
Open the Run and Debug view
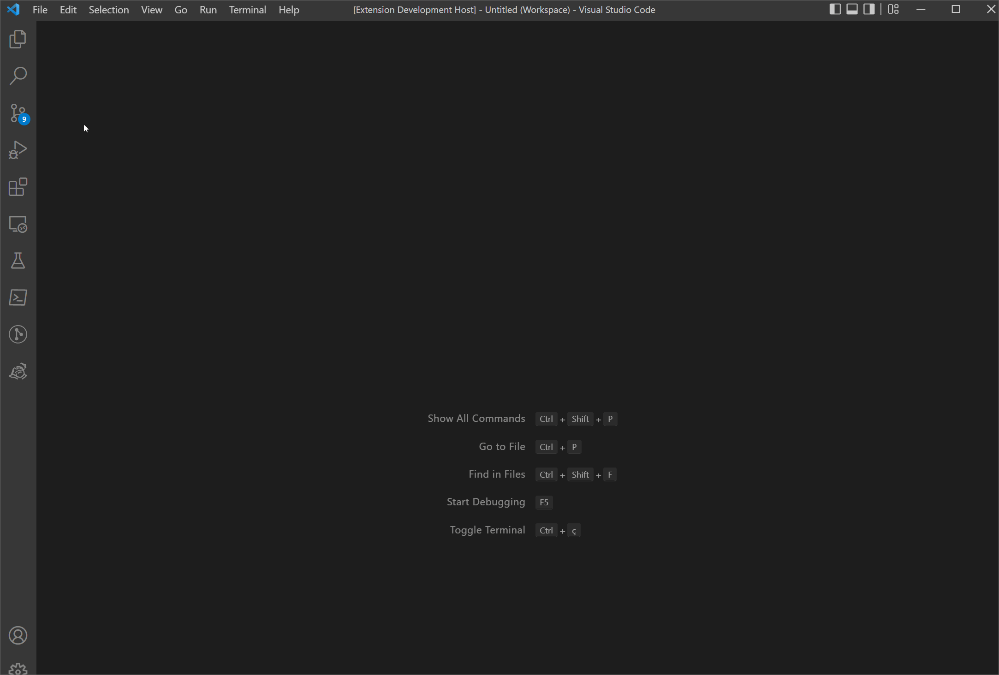(x=18, y=150)
